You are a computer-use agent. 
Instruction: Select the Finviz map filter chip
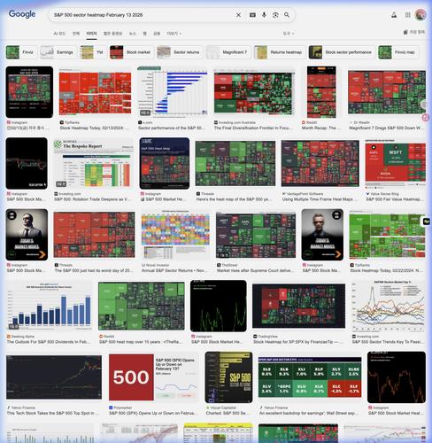(x=398, y=52)
